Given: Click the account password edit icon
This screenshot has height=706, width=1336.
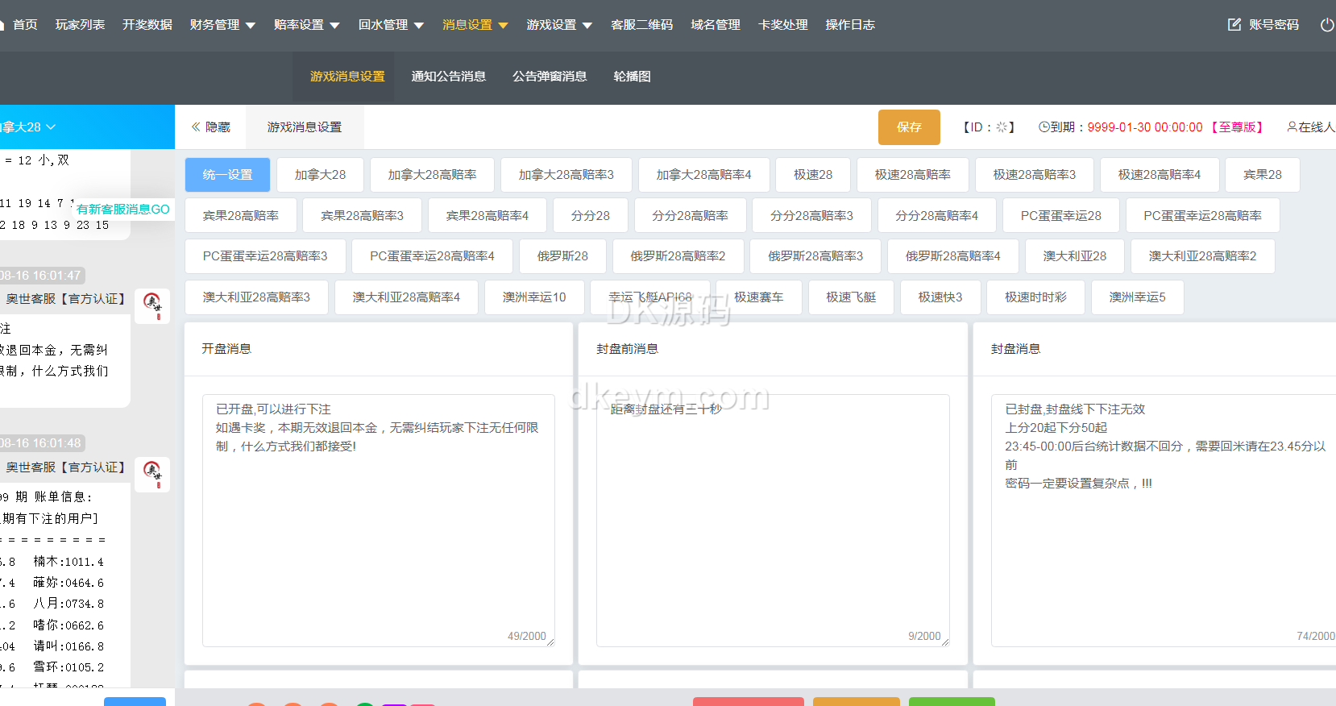Looking at the screenshot, I should [x=1234, y=25].
